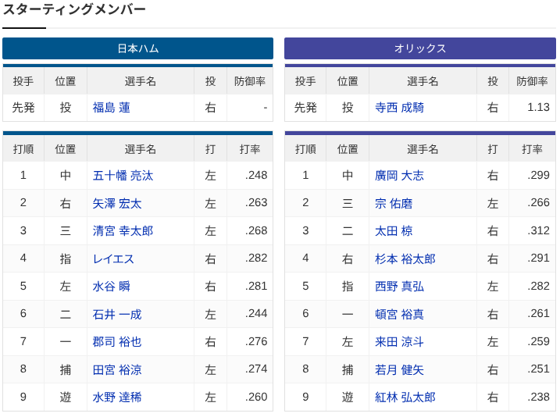Select 寺西 成騎's 防御率 value 1.13
Viewport: 560px width, 417px height.
538,107
